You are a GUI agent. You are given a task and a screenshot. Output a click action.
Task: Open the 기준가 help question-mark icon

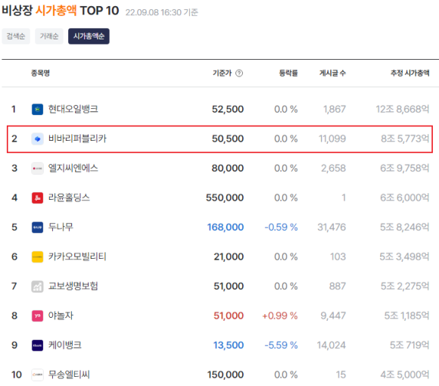[x=239, y=73]
